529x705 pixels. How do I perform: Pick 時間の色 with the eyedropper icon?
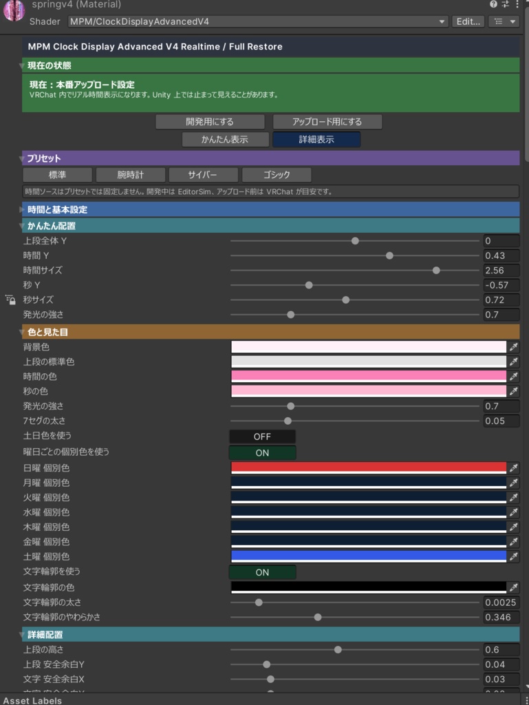pyautogui.click(x=514, y=377)
